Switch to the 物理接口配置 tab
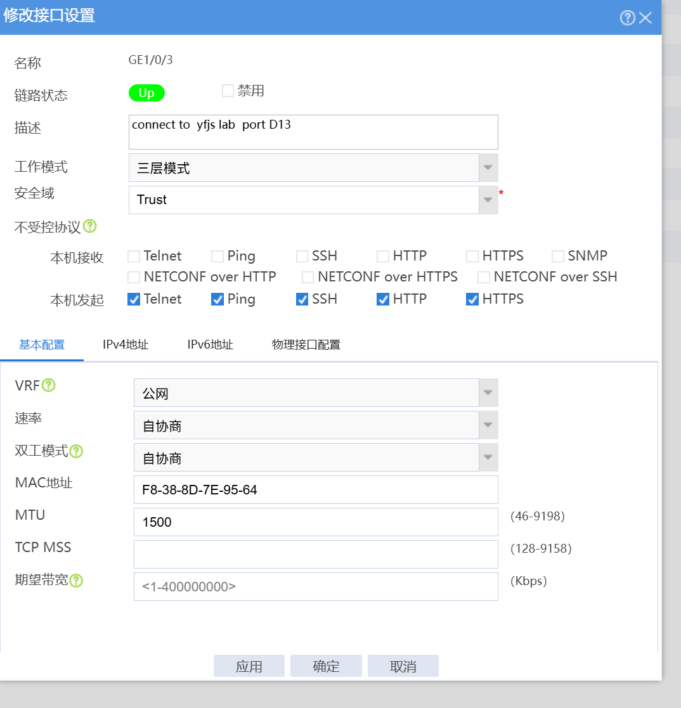681x708 pixels. [306, 345]
